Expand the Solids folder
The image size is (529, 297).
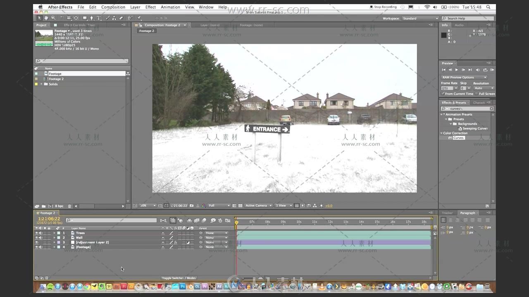coord(41,84)
